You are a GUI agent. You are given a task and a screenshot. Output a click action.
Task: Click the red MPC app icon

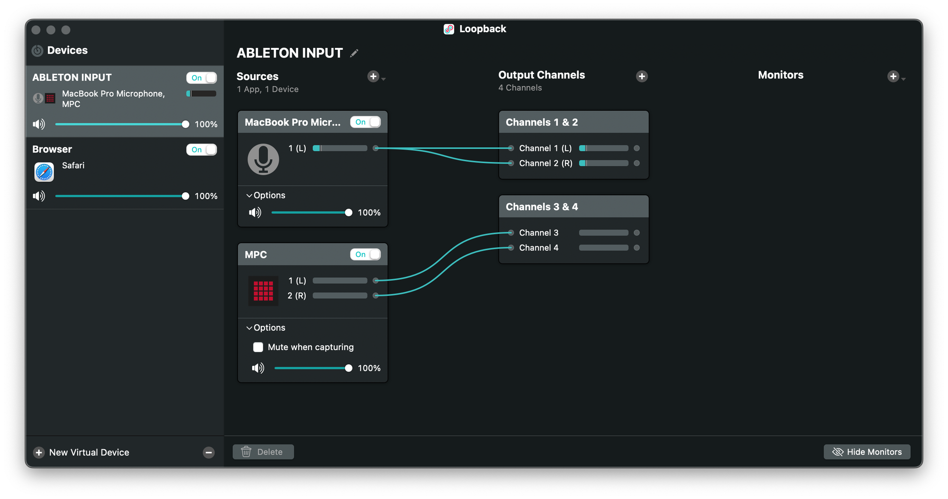click(263, 291)
